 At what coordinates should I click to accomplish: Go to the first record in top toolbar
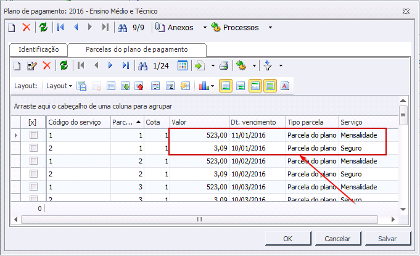coord(60,28)
